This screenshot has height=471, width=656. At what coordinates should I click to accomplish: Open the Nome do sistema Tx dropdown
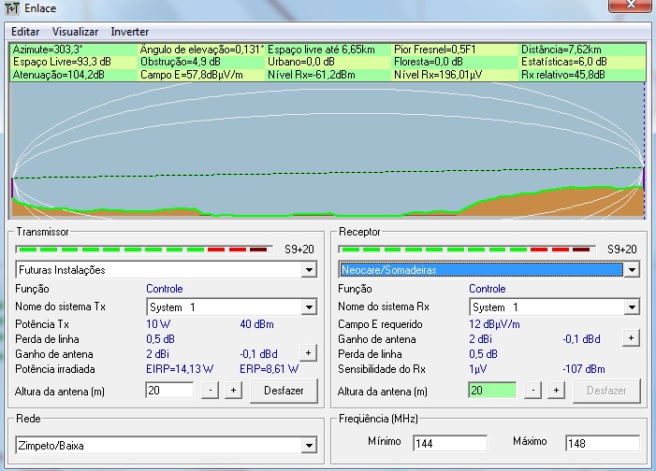tap(309, 307)
